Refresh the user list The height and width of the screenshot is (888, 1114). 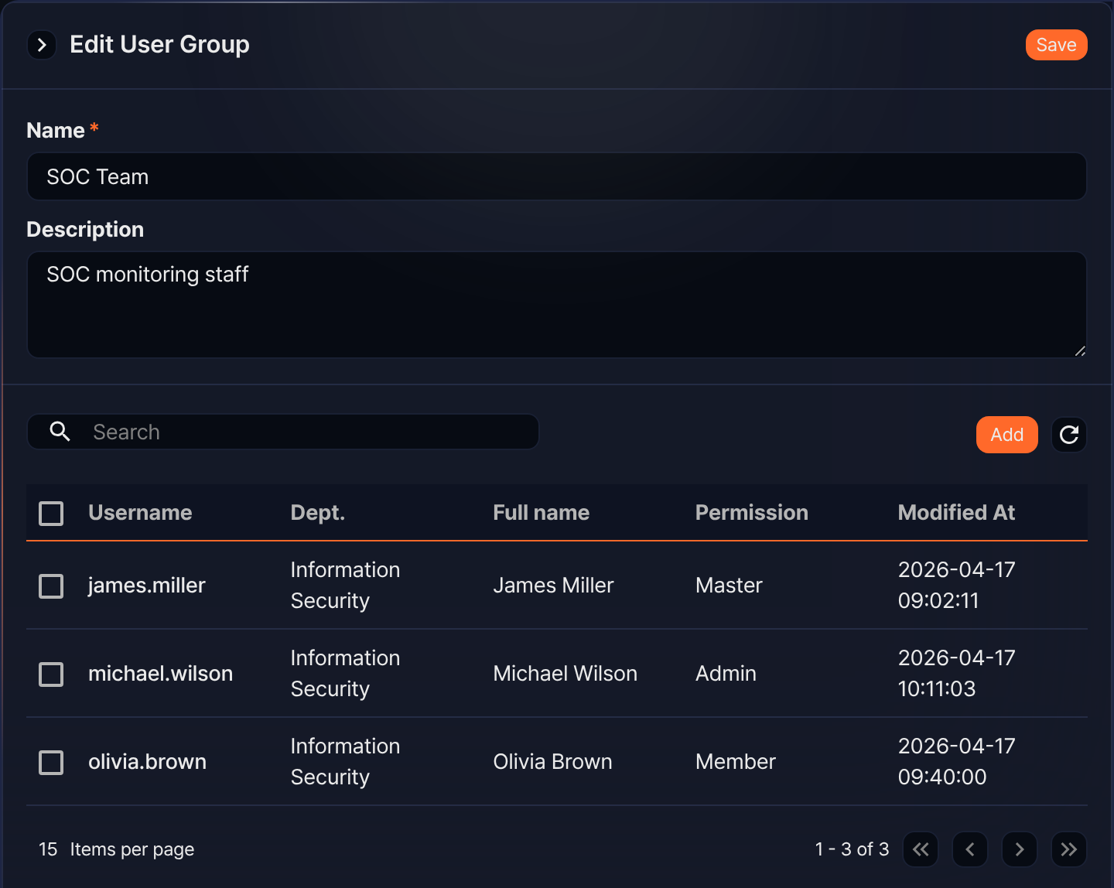click(1069, 435)
